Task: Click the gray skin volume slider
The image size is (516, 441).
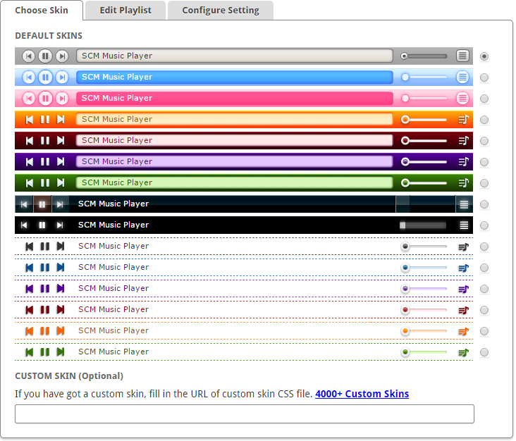Action: pos(424,56)
